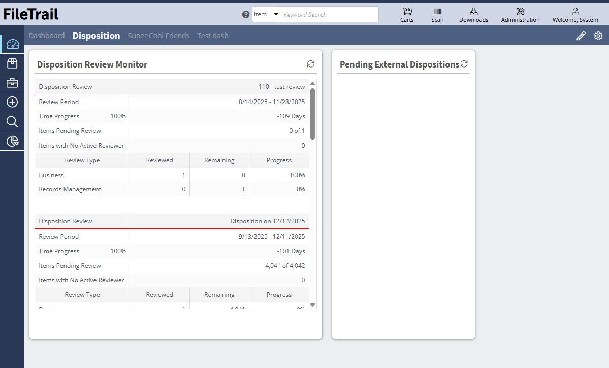The height and width of the screenshot is (368, 609).
Task: Click the Business review type row
Action: [x=172, y=175]
